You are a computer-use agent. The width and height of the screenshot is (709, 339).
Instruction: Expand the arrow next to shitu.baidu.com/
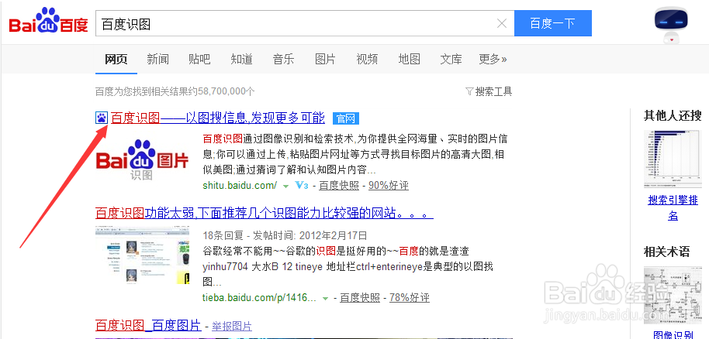[285, 186]
